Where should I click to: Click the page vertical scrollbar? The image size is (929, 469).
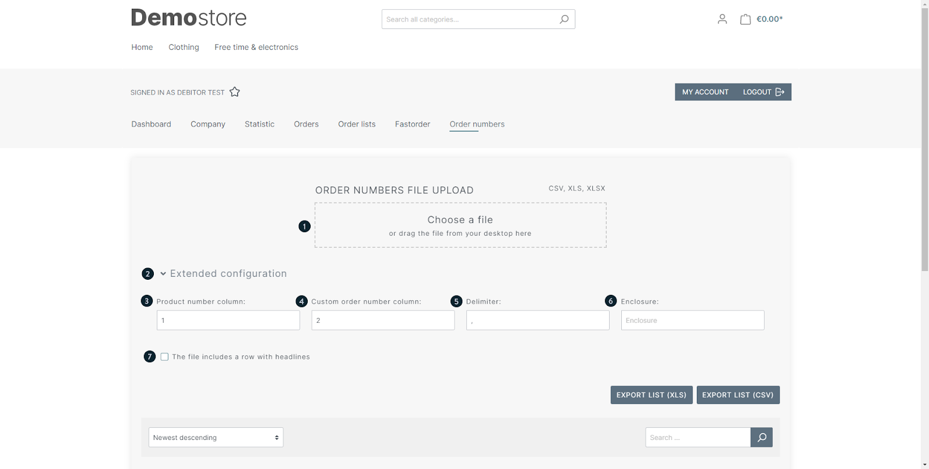[925, 139]
